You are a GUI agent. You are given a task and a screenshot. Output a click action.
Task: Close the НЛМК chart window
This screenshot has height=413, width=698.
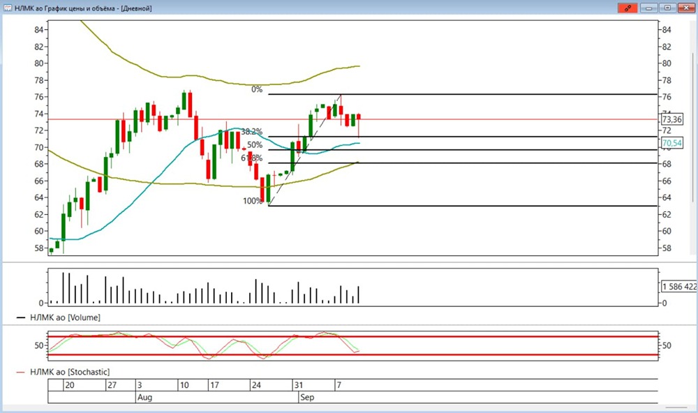pyautogui.click(x=686, y=8)
